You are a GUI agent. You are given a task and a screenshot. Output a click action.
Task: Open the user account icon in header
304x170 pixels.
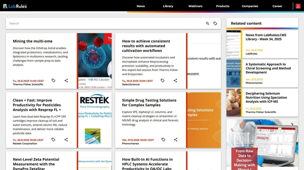[298, 6]
